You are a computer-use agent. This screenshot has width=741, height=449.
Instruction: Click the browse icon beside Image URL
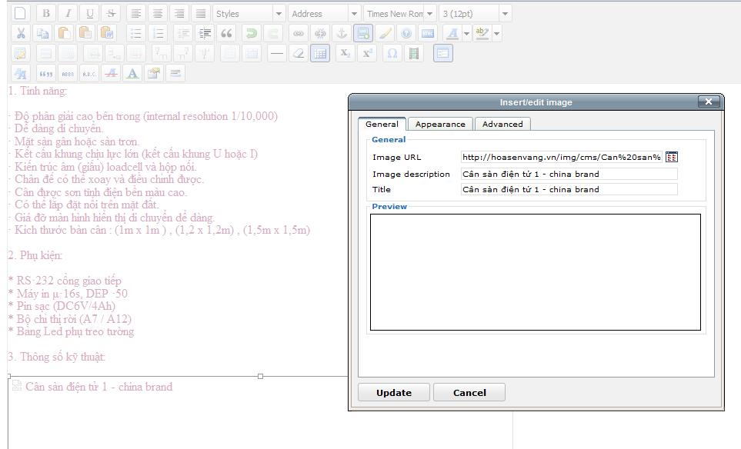[672, 157]
